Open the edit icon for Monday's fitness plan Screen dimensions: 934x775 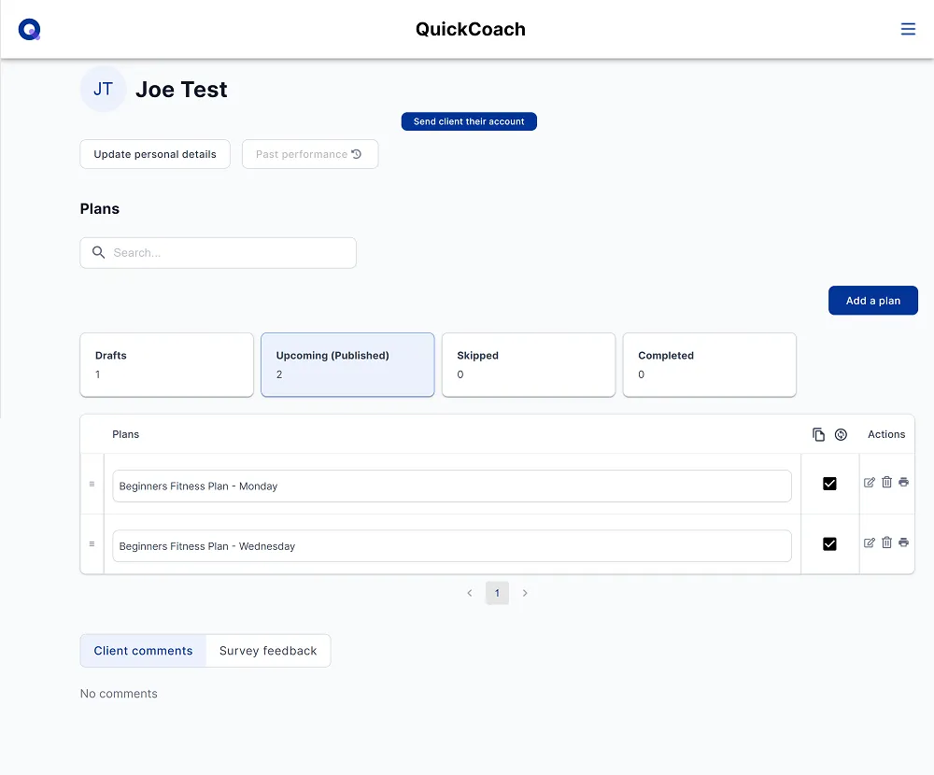[x=870, y=482]
